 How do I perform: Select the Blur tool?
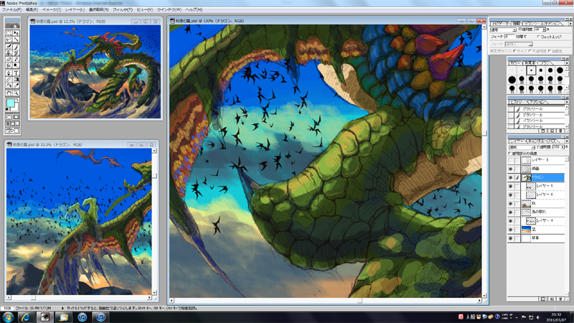pyautogui.click(x=9, y=65)
